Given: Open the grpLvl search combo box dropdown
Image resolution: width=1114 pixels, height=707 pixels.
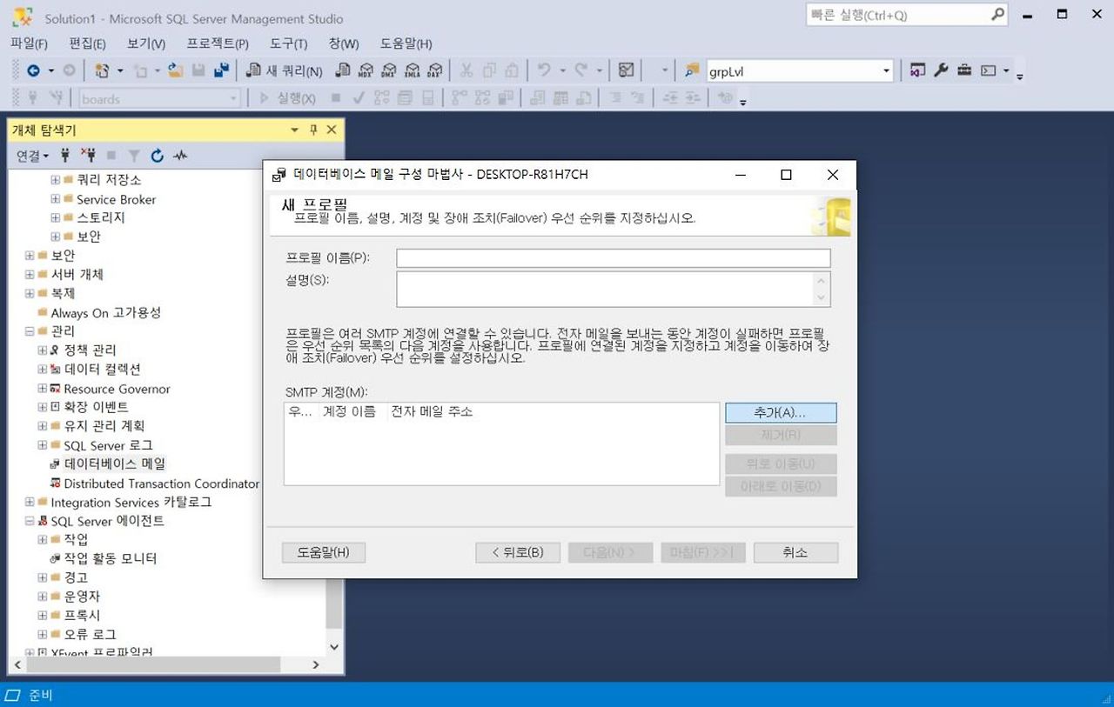Looking at the screenshot, I should 886,71.
